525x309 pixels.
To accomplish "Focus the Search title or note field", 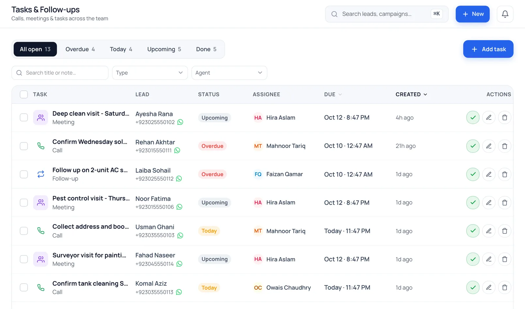I will [60, 73].
